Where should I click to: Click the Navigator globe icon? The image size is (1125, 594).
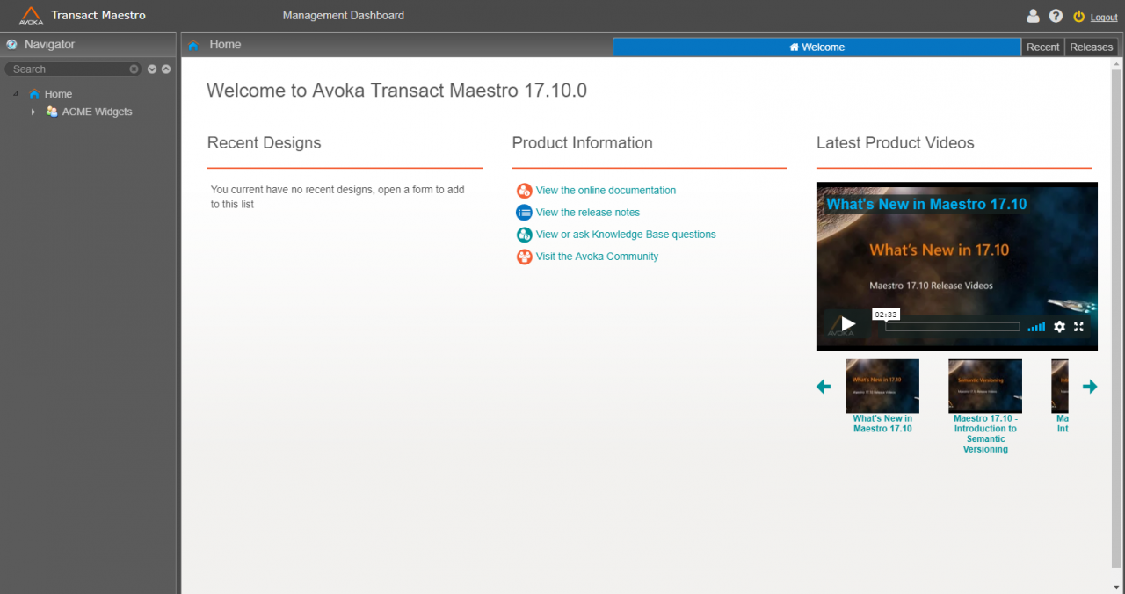point(11,45)
